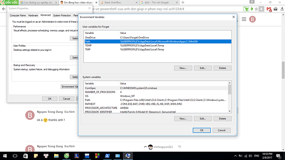
Task: Close the Environment Variables dialog
Action: click(x=233, y=17)
